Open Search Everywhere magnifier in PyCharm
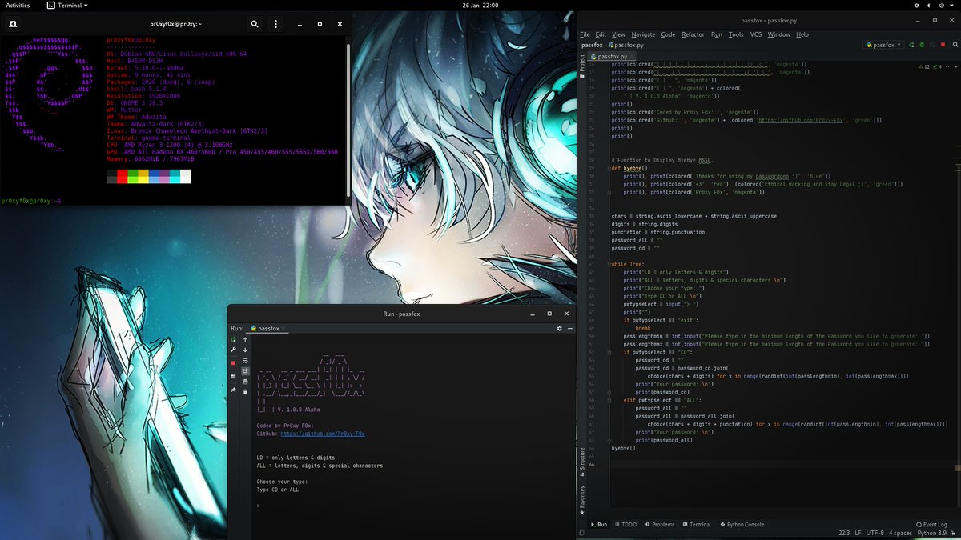 (x=955, y=45)
